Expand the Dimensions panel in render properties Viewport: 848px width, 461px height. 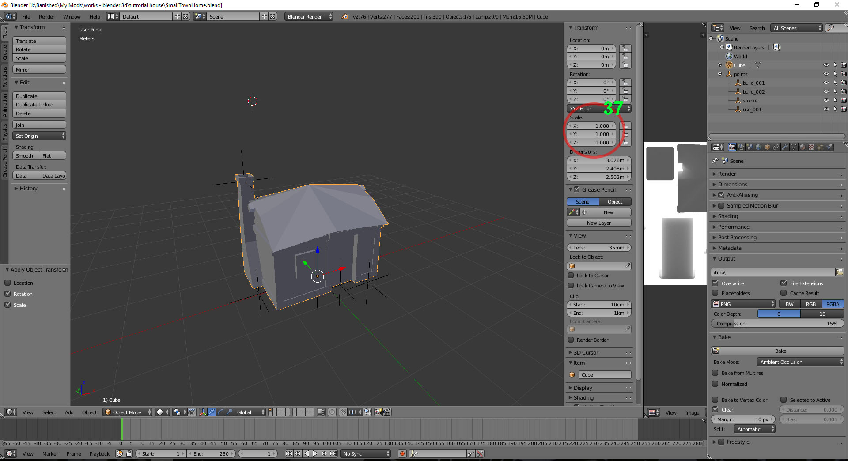tap(732, 184)
